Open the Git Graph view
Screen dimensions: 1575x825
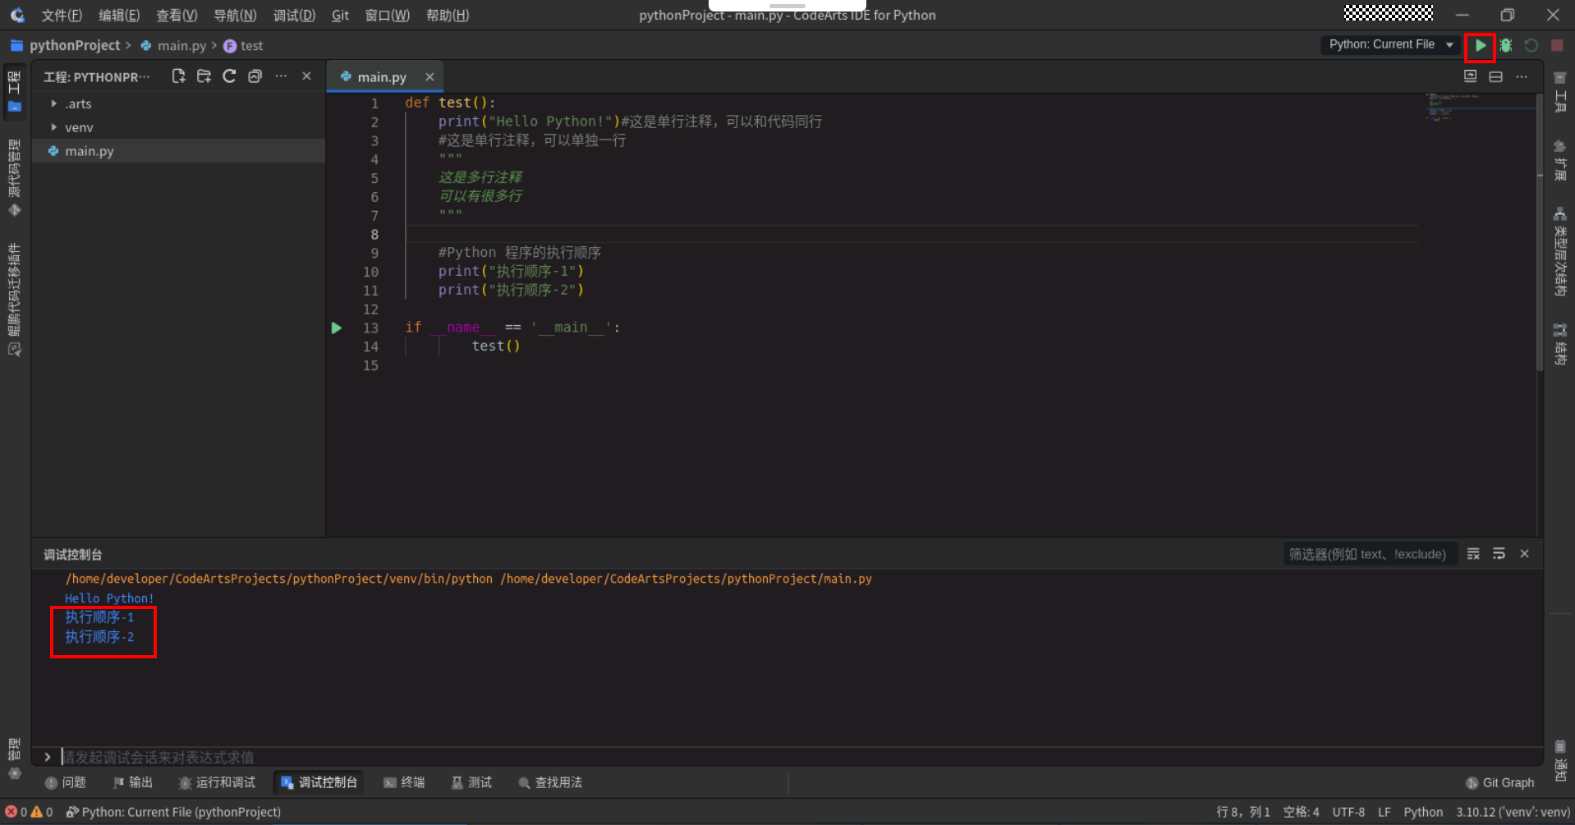[x=1500, y=782]
